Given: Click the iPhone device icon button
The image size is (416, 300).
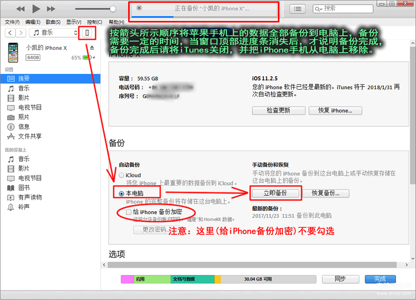Looking at the screenshot, I should click(x=87, y=33).
